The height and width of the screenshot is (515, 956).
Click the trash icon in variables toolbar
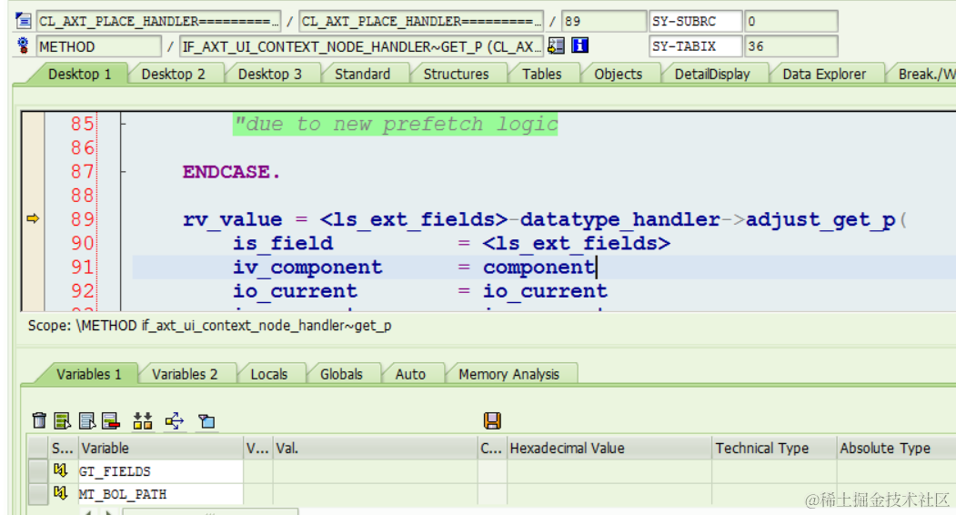click(39, 420)
